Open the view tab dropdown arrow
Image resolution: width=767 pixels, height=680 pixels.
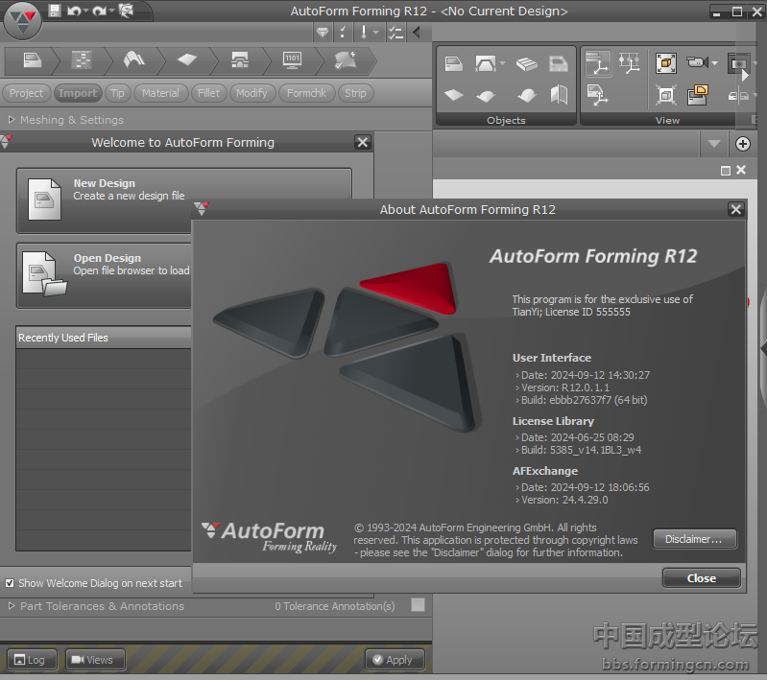pyautogui.click(x=713, y=144)
